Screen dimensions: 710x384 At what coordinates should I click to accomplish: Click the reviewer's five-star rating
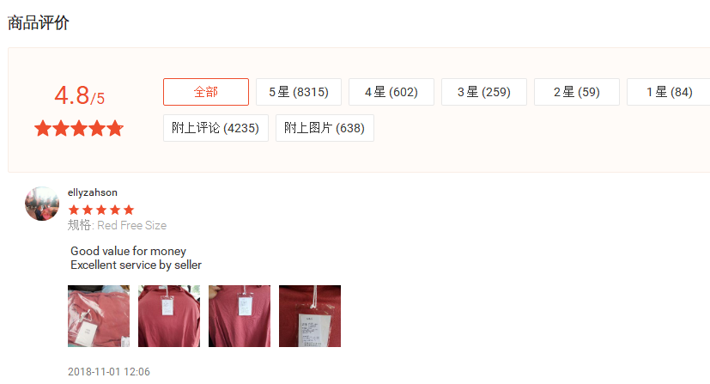coord(101,210)
